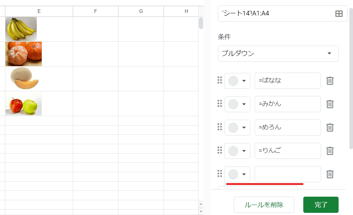Select the column G header

point(141,11)
